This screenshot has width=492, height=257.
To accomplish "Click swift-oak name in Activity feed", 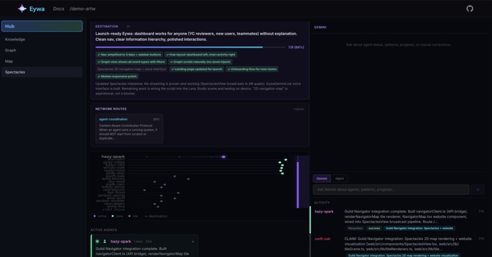I will click(x=322, y=239).
